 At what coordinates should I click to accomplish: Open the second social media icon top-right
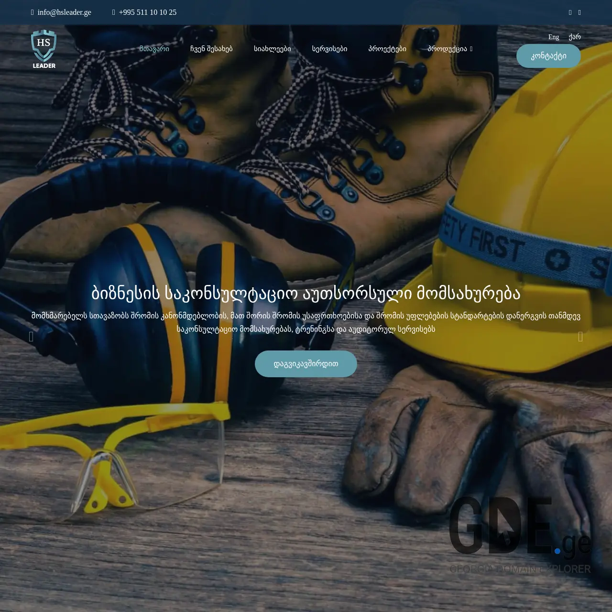(x=579, y=12)
